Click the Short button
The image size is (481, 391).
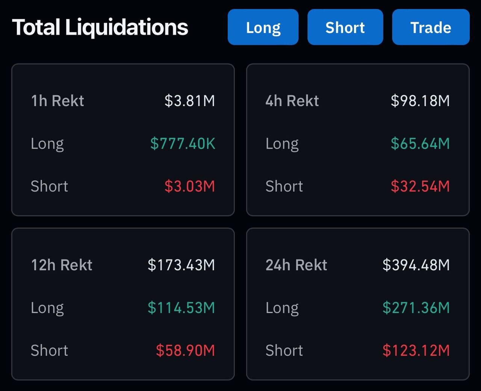click(x=345, y=27)
